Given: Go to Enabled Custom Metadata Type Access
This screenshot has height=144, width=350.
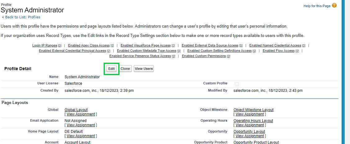Looking at the screenshot, I should click(x=146, y=51).
